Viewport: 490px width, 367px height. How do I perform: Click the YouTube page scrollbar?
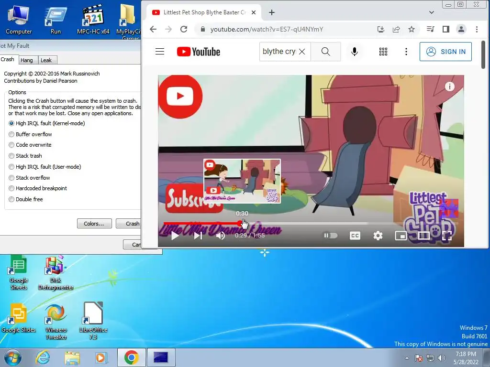483,54
